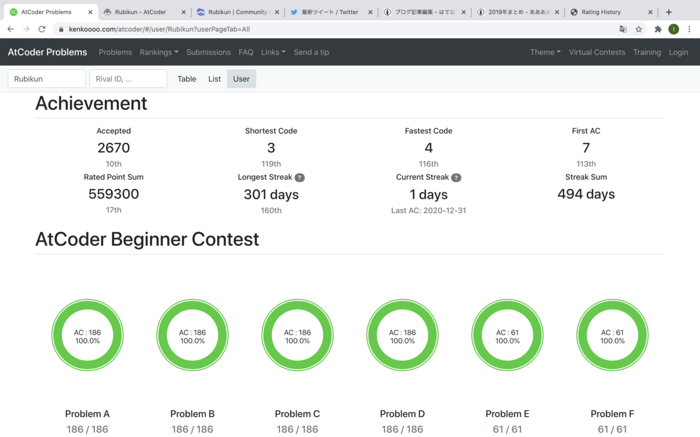Select the List view button
Image resolution: width=700 pixels, height=437 pixels.
pos(215,79)
